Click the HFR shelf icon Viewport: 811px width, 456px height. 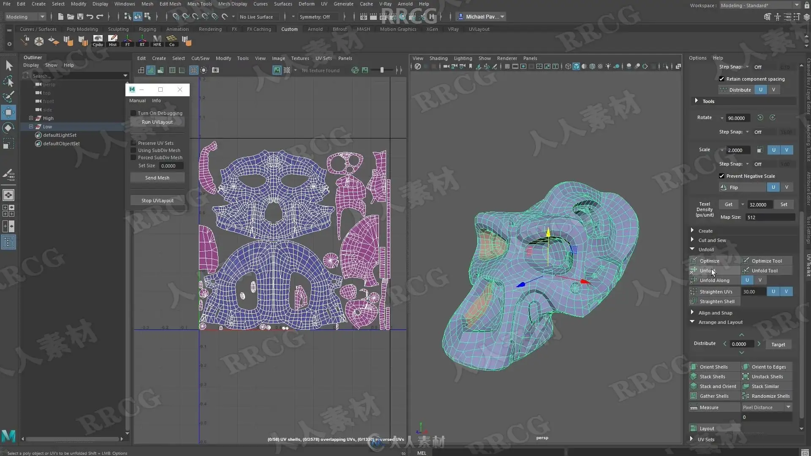[x=157, y=41]
